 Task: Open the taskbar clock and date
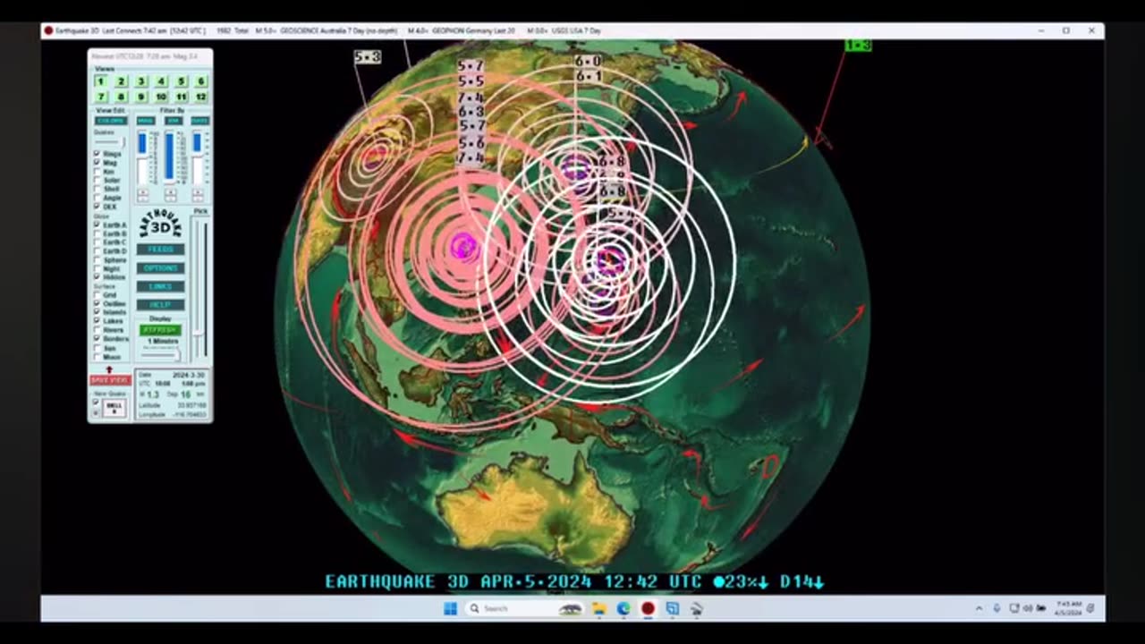coord(1067,609)
